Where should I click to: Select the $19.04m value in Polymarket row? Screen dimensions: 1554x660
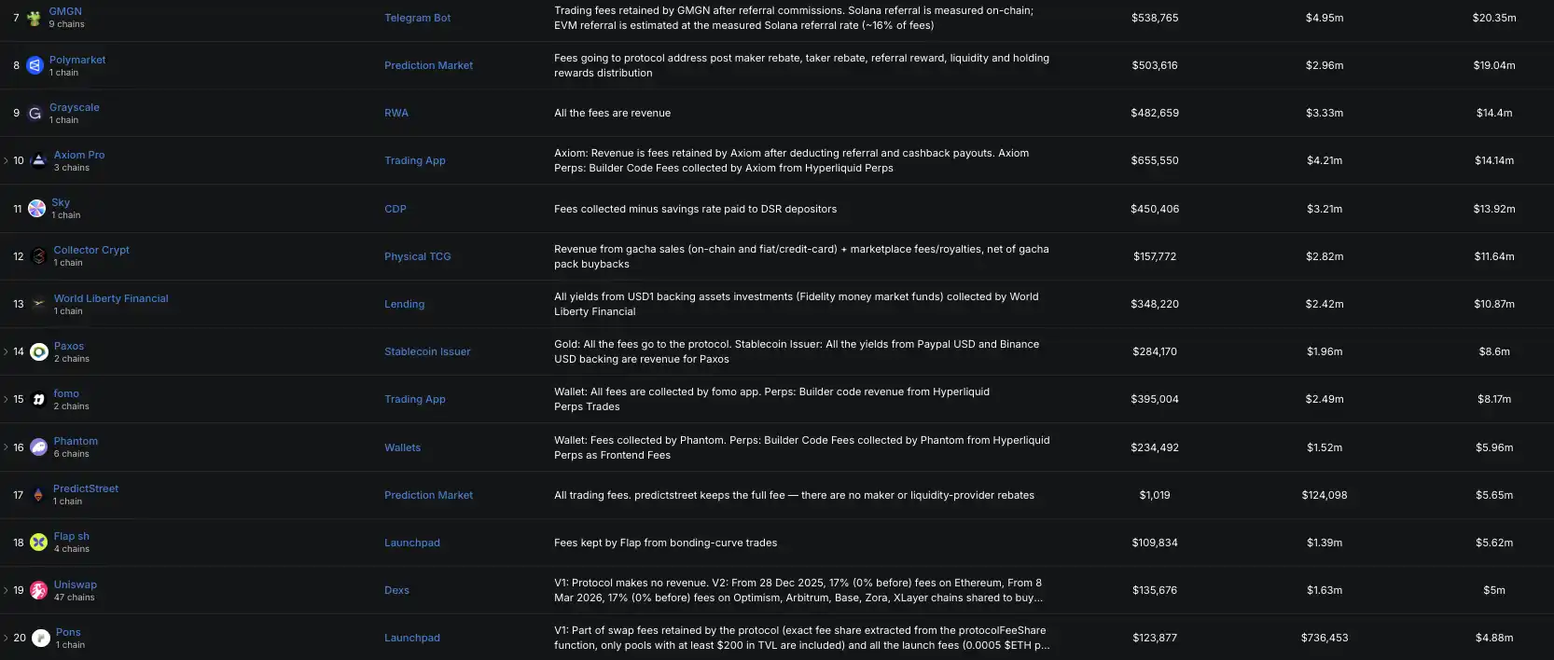[x=1494, y=65]
